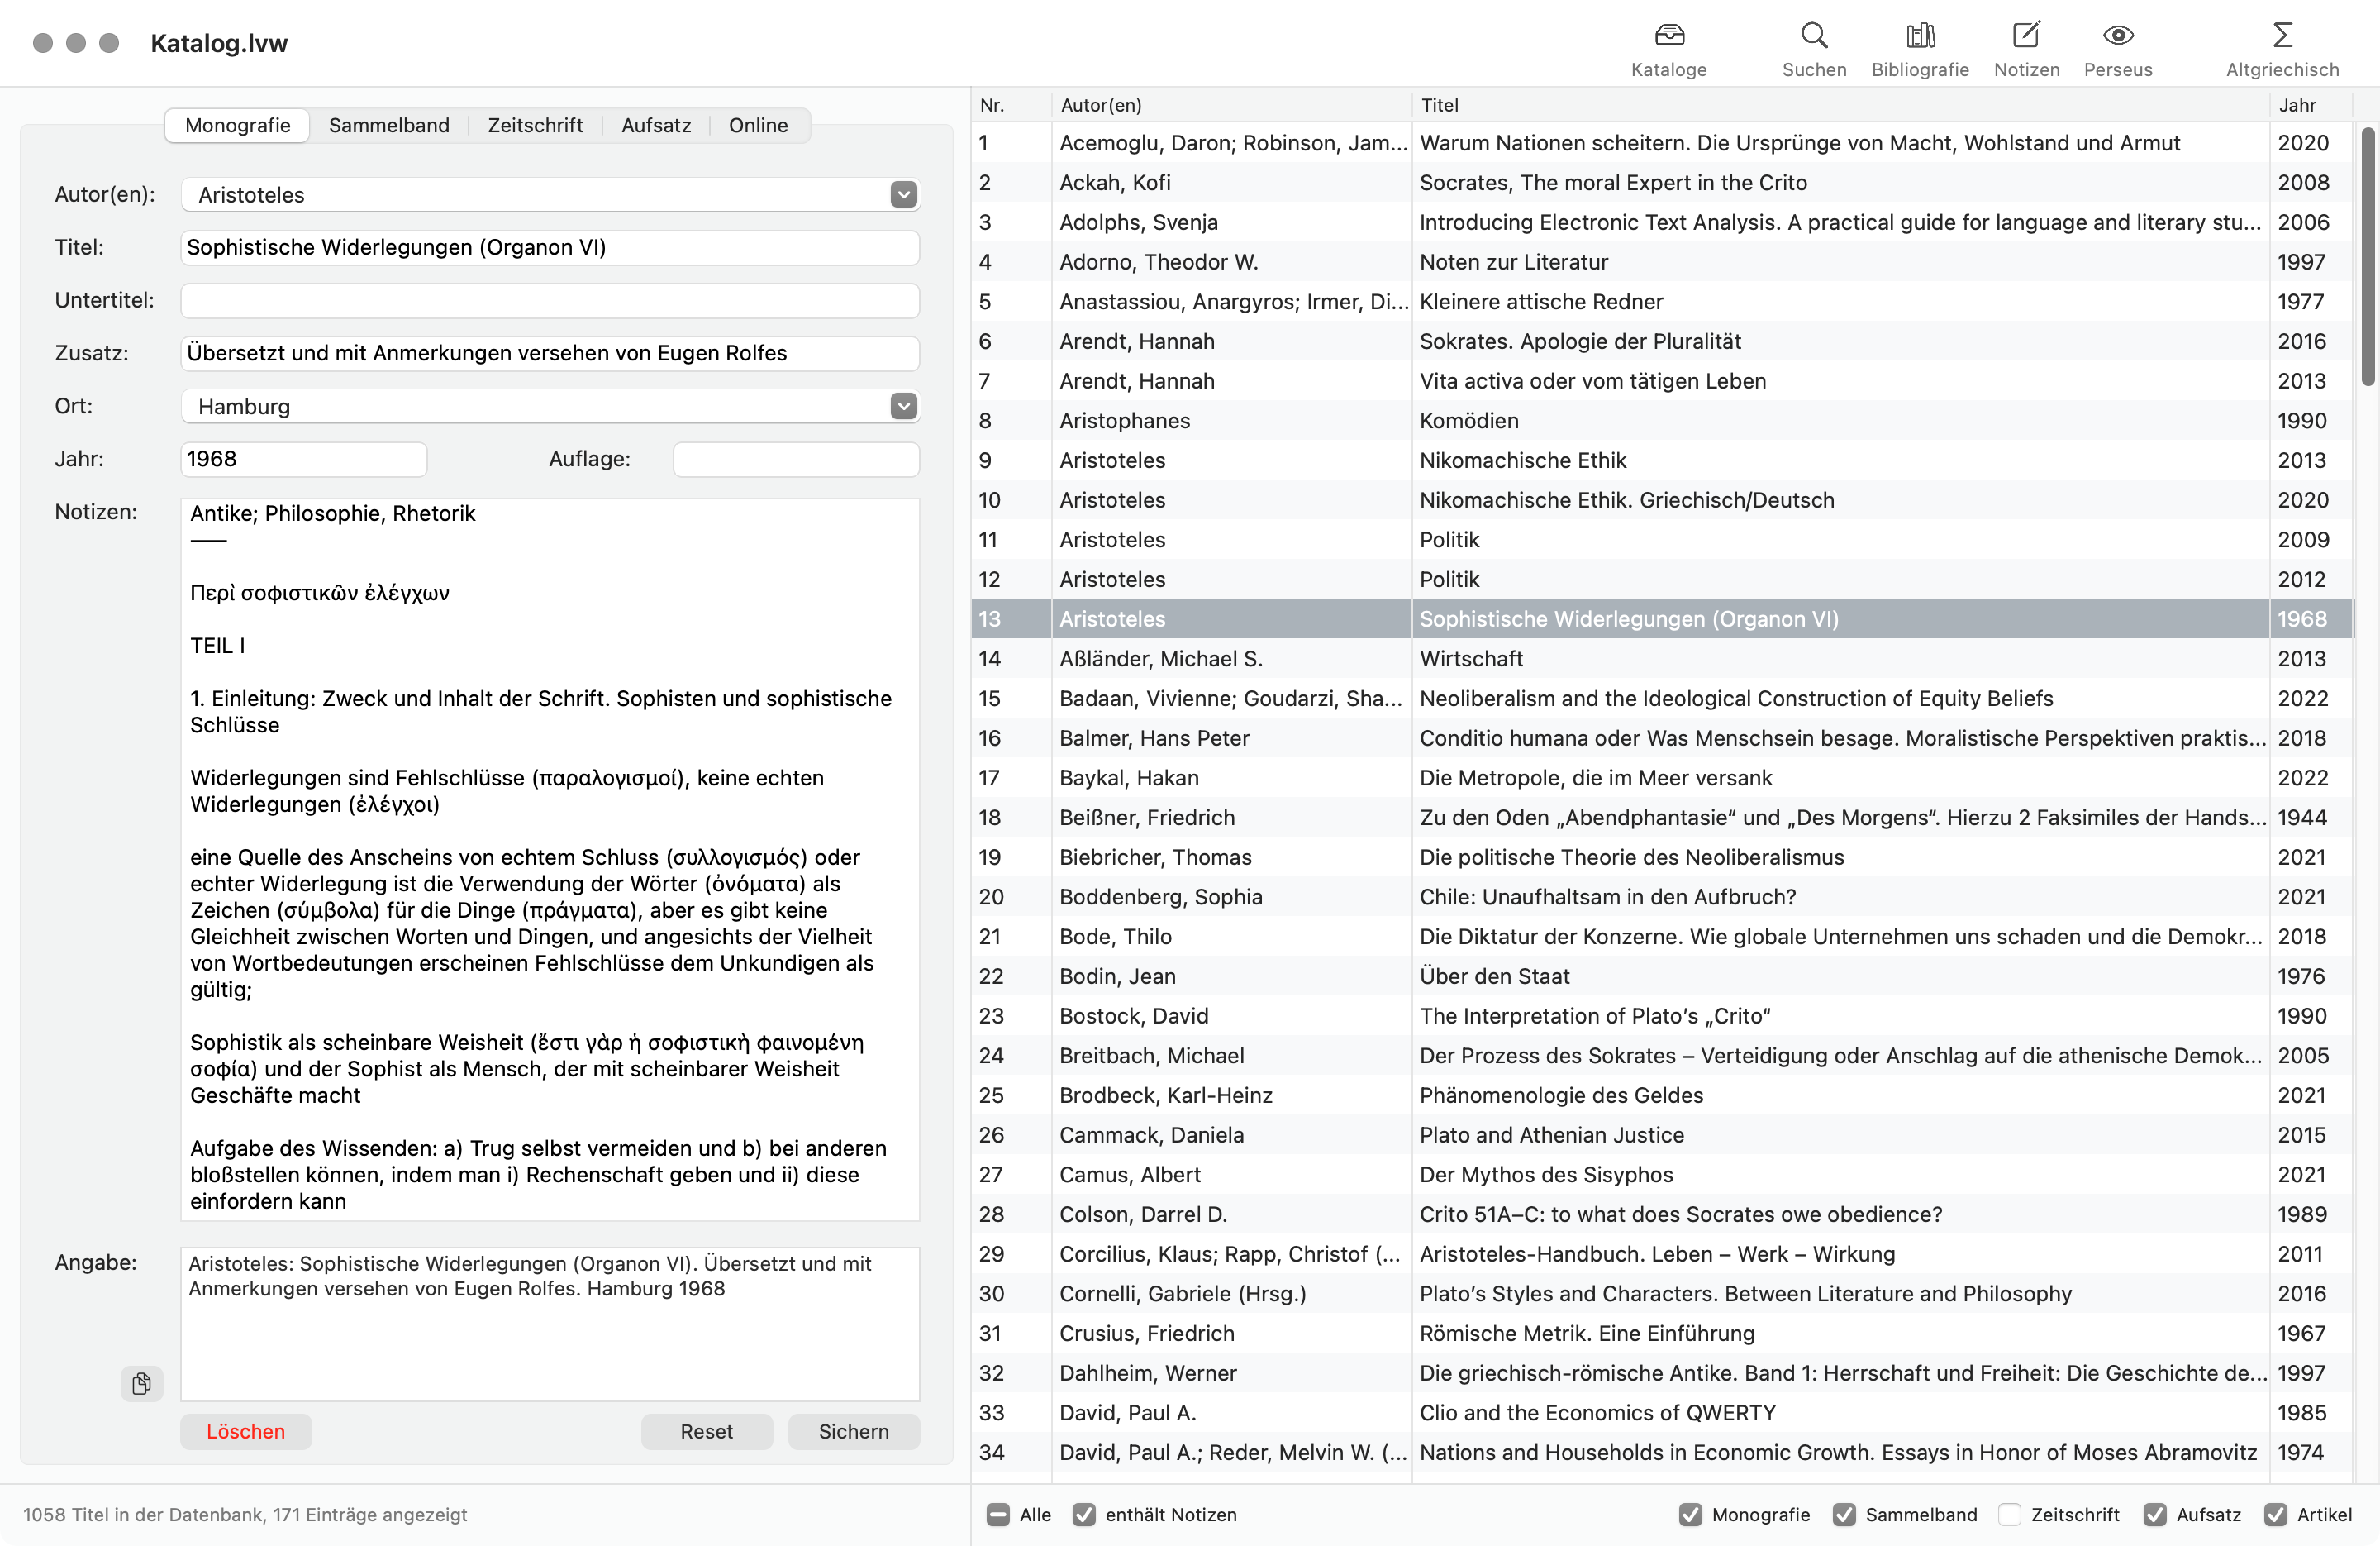Open the Perseus eye icon
The height and width of the screenshot is (1546, 2380).
pyautogui.click(x=2117, y=36)
